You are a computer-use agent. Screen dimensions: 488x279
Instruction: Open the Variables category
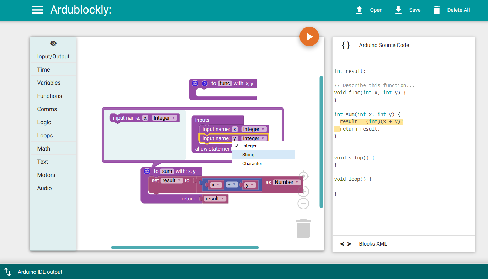[x=53, y=83]
